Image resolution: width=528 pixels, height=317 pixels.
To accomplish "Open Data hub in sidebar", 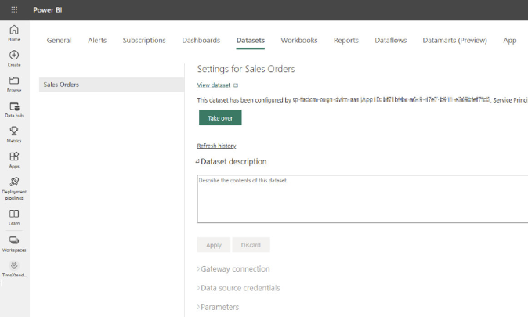I will [x=14, y=110].
